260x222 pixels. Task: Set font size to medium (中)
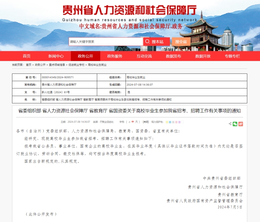coord(133,122)
